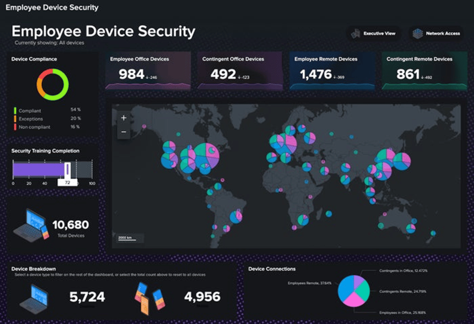
Task: Click the zoom-out minus icon on the map
Action: 123,132
